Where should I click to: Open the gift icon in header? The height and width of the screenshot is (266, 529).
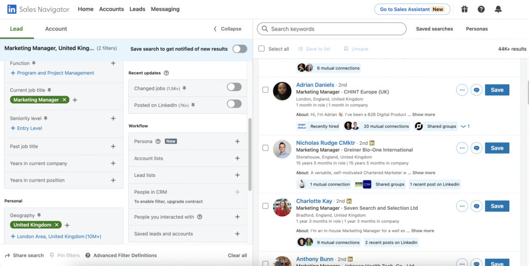464,9
